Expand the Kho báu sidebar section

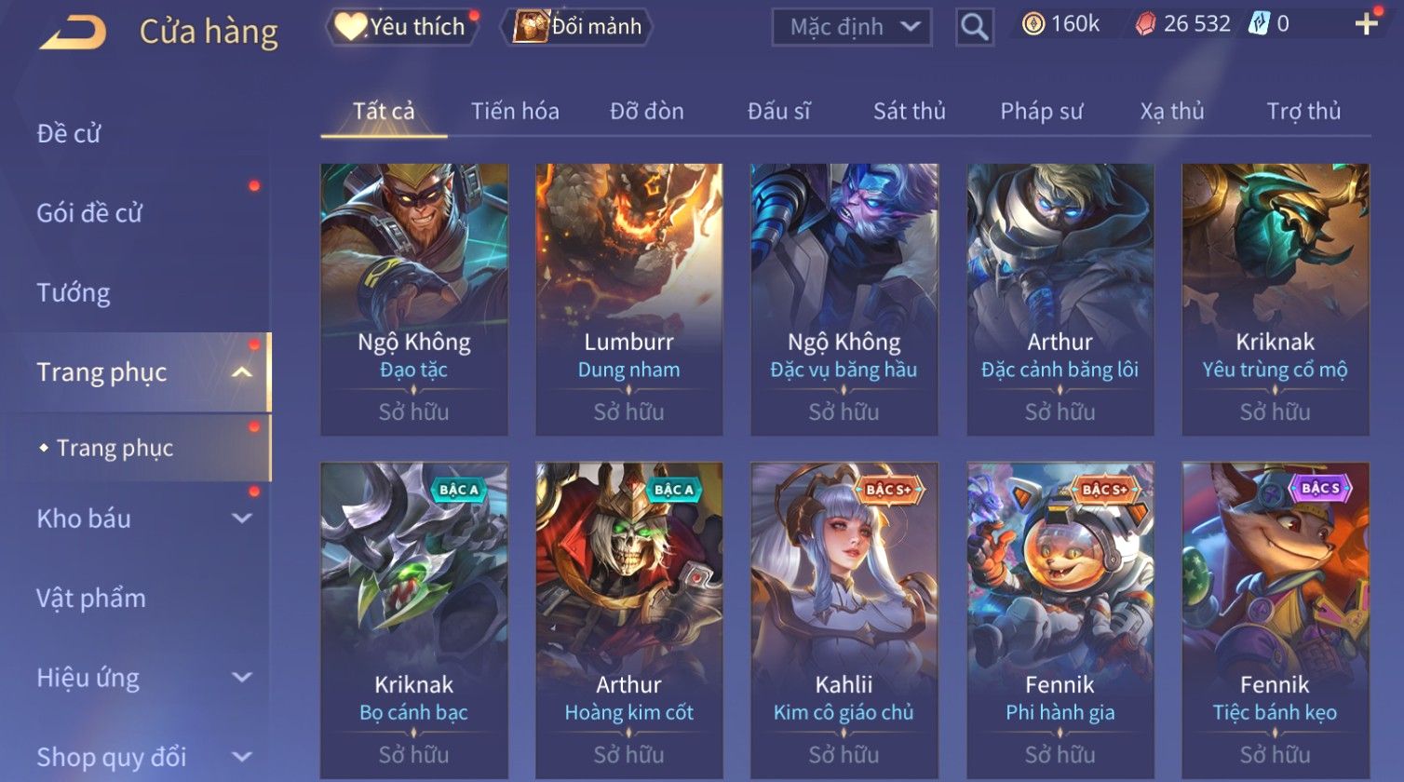pos(242,519)
